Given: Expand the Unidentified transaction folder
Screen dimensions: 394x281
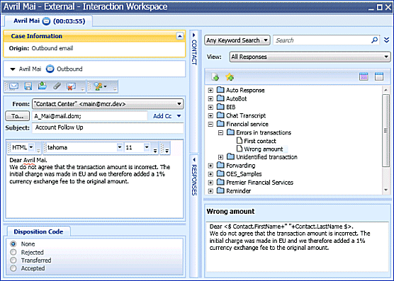Looking at the screenshot, I should (x=220, y=157).
